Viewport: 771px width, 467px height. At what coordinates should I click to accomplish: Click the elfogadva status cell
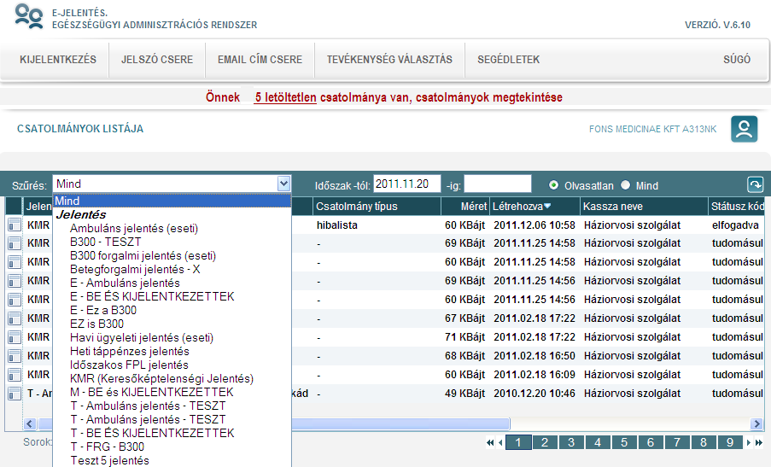coord(735,225)
